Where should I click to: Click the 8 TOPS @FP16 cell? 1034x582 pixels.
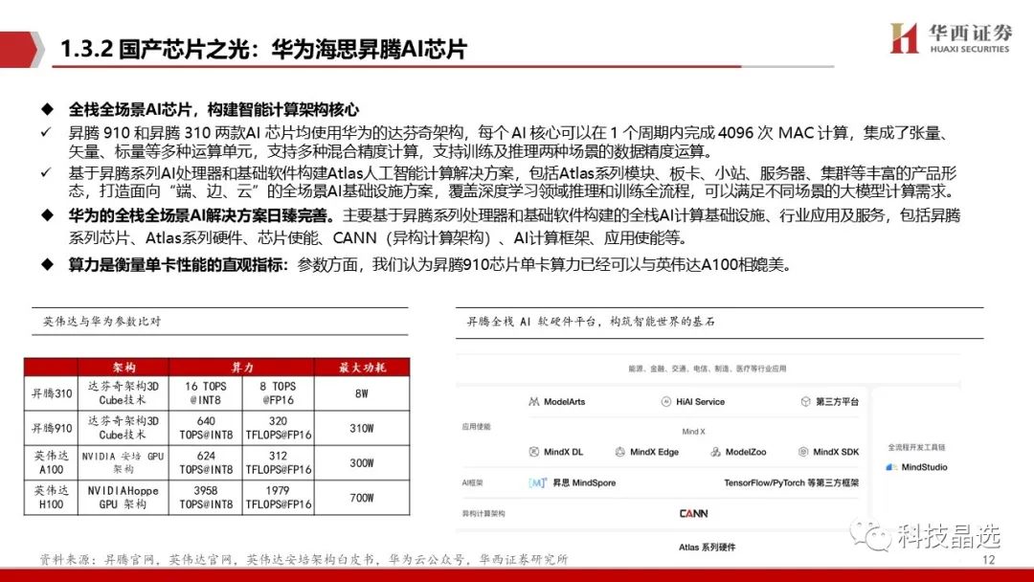point(278,393)
